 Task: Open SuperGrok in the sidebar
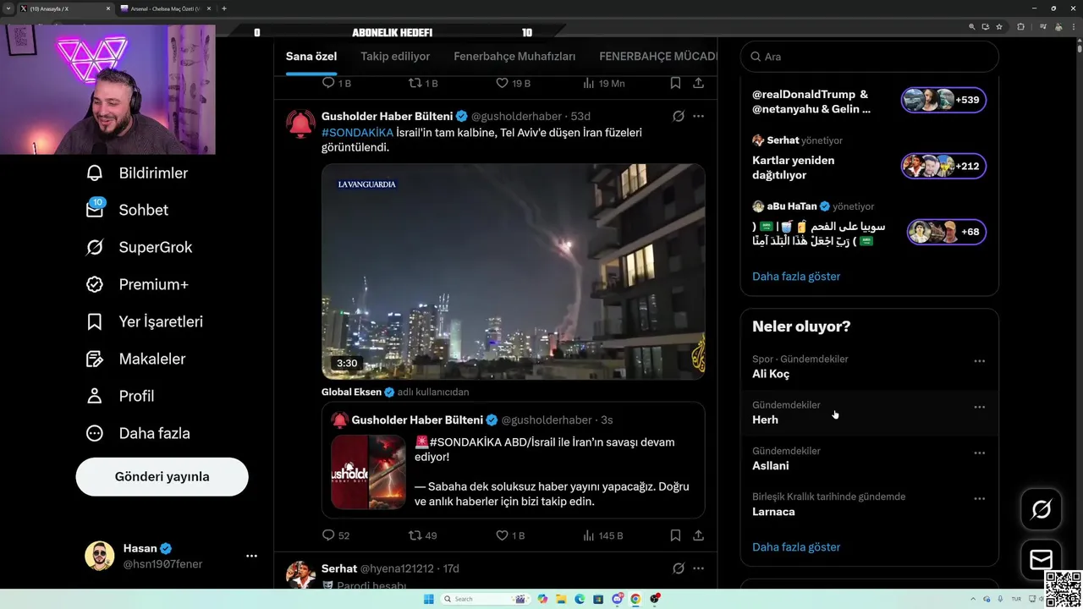coord(139,247)
